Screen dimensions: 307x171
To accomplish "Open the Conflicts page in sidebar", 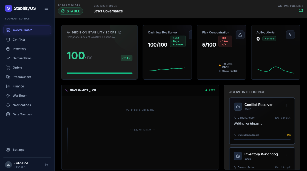I will [x=19, y=39].
